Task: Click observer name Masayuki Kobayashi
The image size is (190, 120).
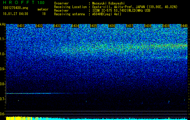Action: (x=108, y=3)
